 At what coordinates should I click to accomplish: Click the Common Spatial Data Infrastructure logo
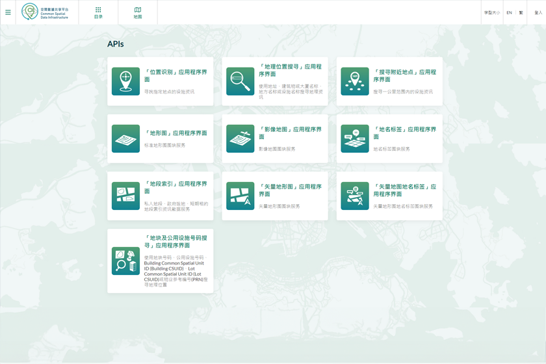tap(45, 12)
